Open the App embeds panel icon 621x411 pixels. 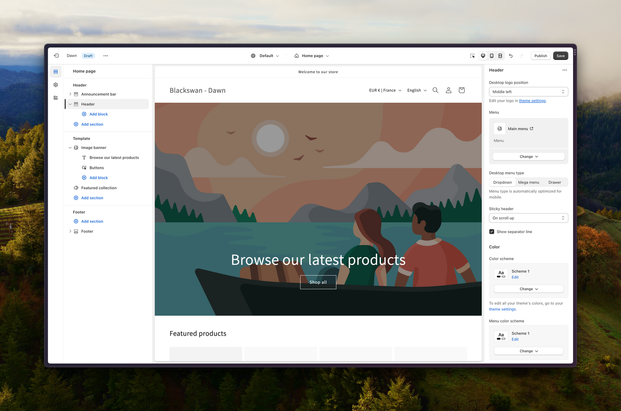(x=55, y=98)
